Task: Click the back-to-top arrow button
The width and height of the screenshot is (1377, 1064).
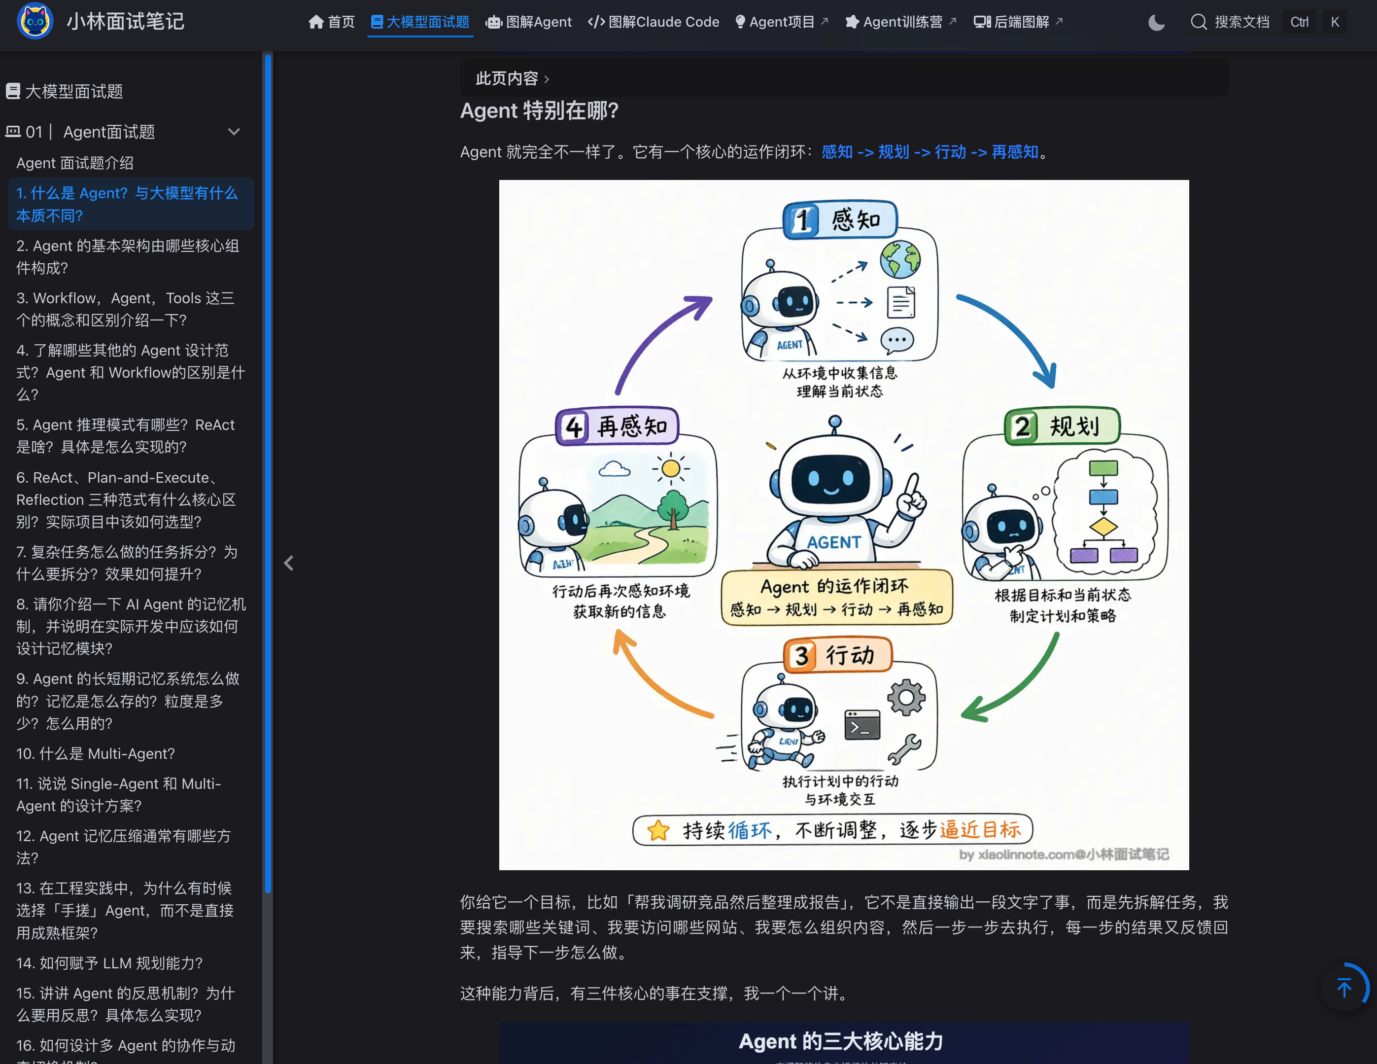Action: coord(1343,987)
